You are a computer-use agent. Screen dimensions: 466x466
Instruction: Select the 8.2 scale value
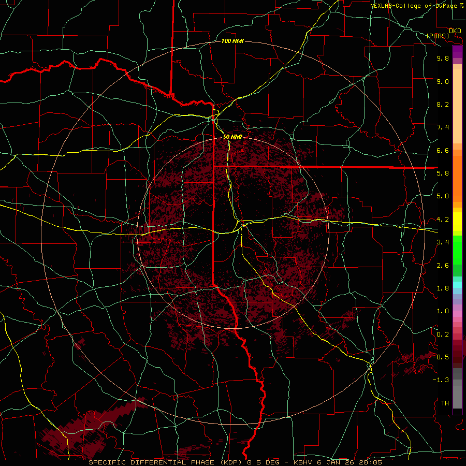click(443, 104)
